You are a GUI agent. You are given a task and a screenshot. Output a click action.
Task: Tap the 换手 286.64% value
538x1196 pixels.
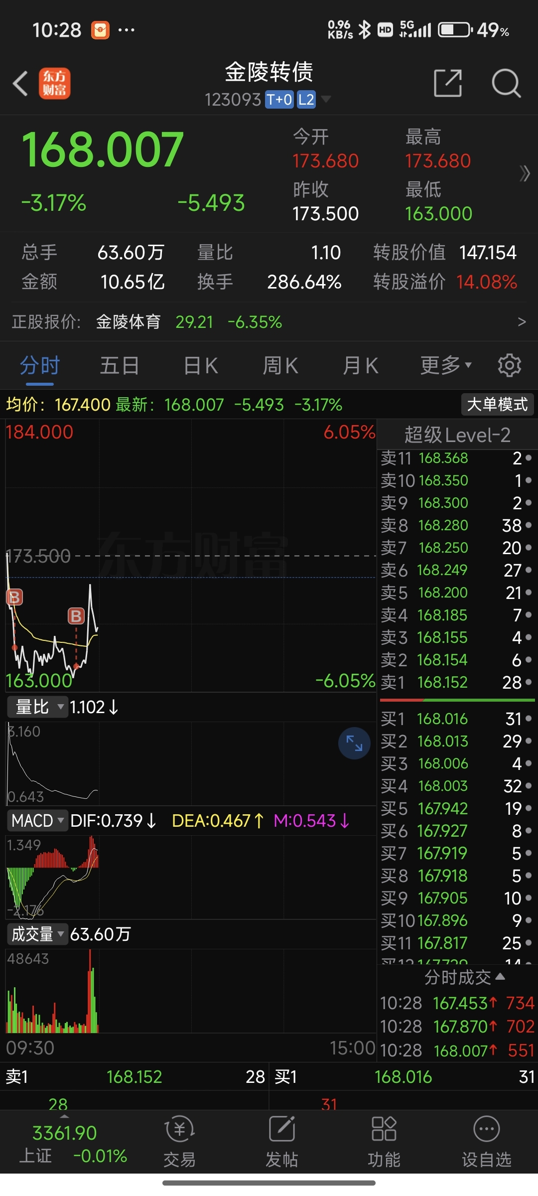(x=304, y=282)
